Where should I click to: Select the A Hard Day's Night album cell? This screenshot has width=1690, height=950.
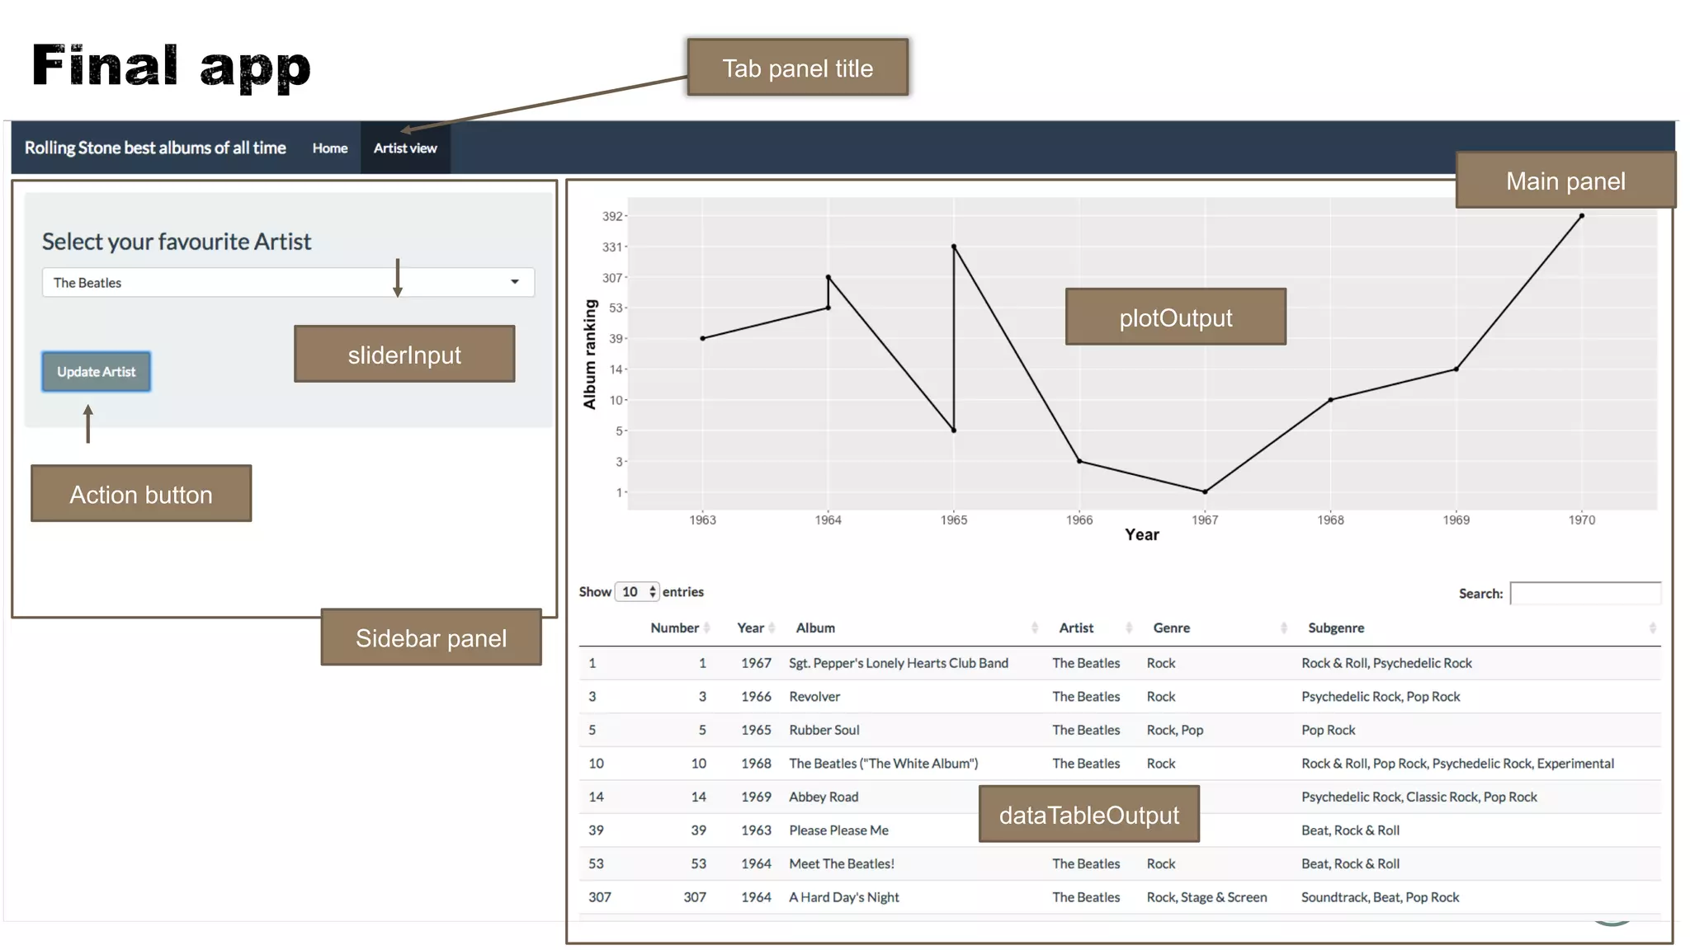(844, 897)
